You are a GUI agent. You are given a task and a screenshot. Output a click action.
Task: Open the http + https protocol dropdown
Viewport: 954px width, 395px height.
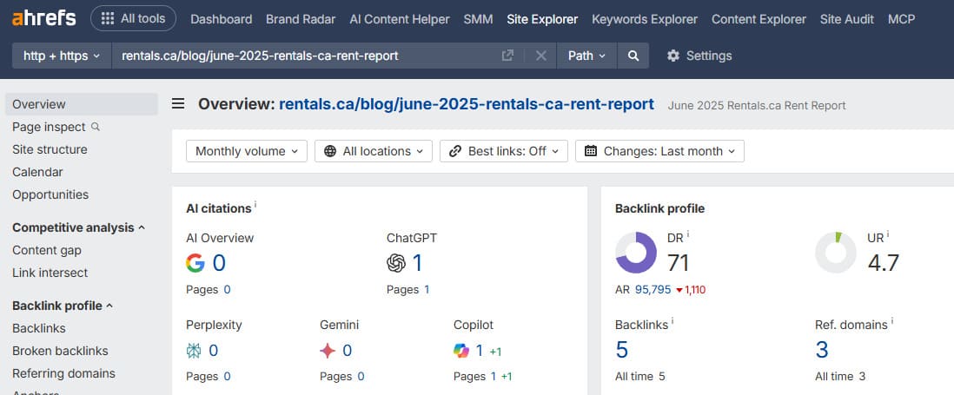[x=62, y=56]
